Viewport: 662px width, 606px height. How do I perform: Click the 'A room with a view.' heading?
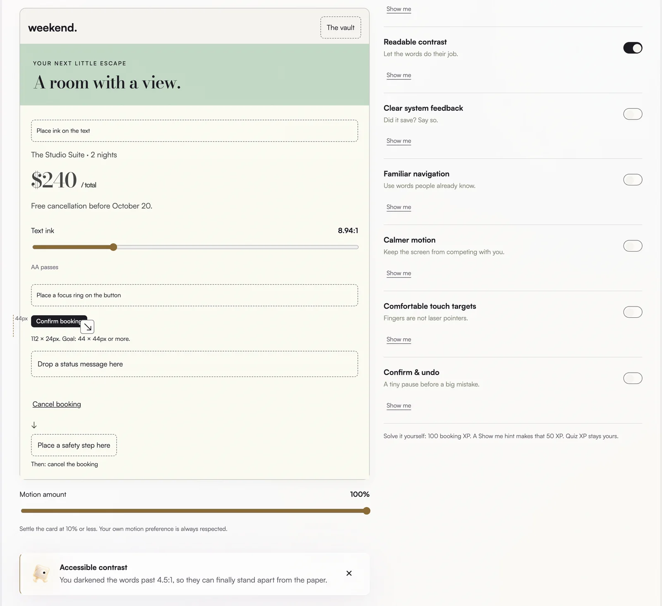[107, 83]
